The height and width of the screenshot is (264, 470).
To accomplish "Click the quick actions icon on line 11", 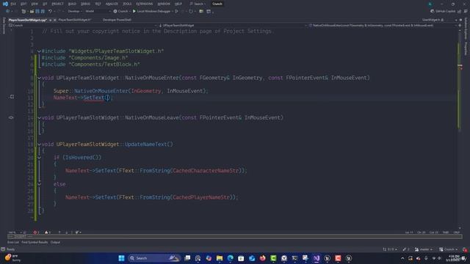I will [x=12, y=97].
